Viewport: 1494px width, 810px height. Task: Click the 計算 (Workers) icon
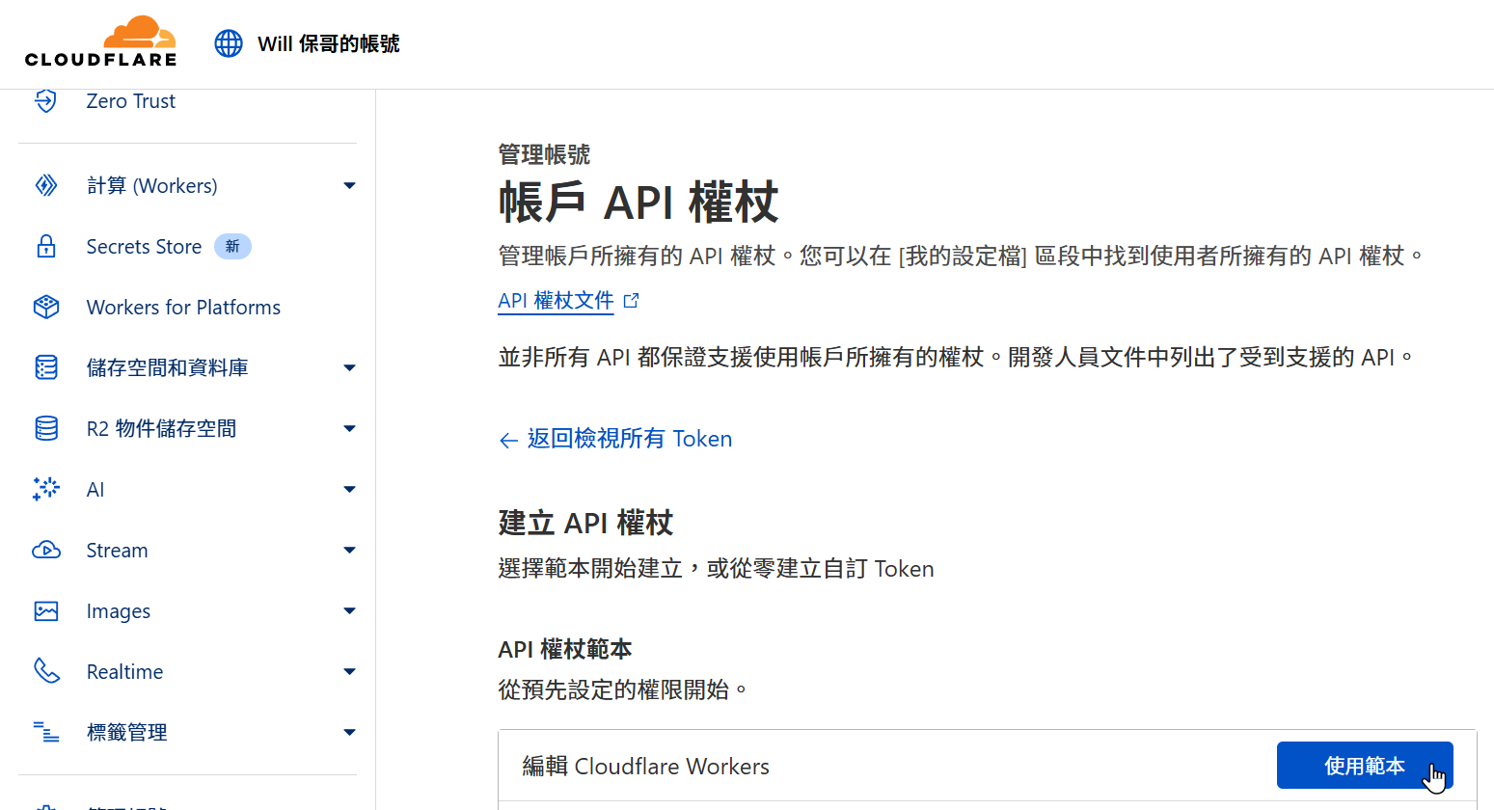coord(46,185)
